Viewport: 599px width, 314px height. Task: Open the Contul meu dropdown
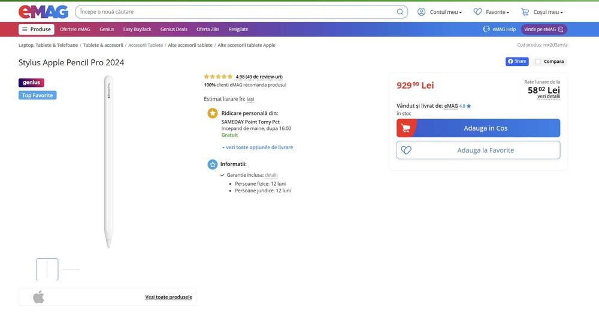pos(446,12)
